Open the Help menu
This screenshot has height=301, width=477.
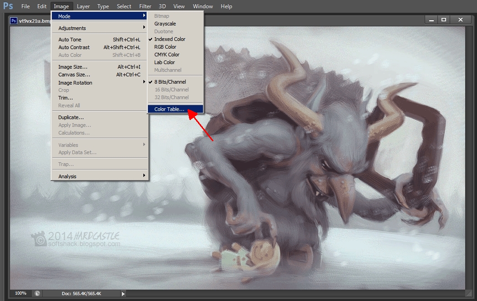(226, 6)
